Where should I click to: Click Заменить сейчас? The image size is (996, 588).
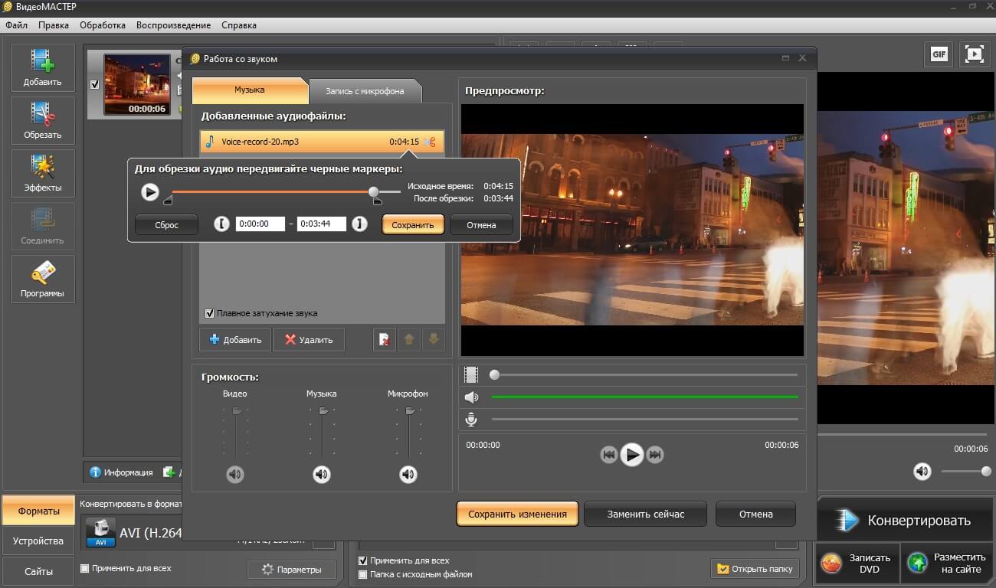click(x=646, y=514)
